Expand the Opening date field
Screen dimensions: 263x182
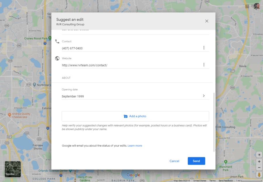coord(204,95)
